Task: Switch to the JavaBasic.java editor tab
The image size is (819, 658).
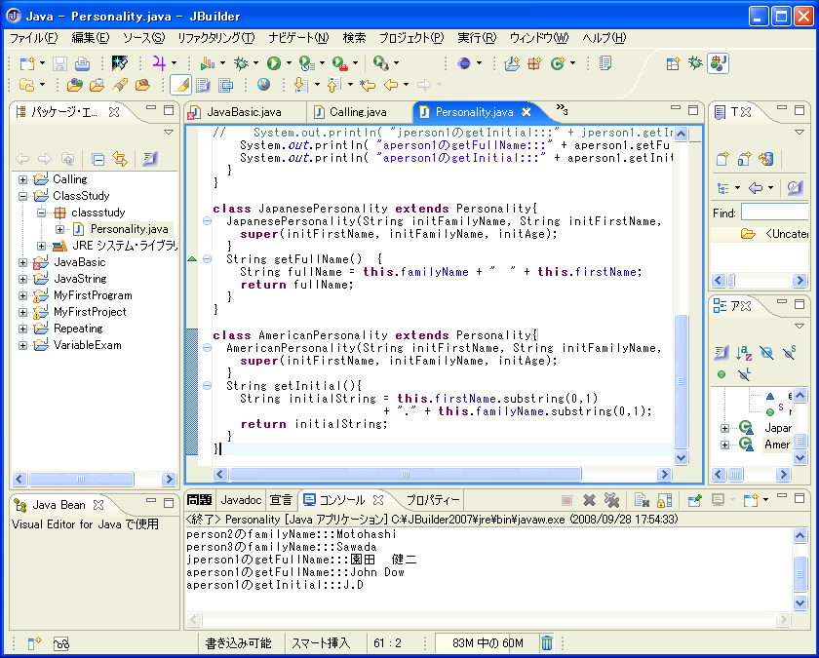Action: (x=244, y=112)
